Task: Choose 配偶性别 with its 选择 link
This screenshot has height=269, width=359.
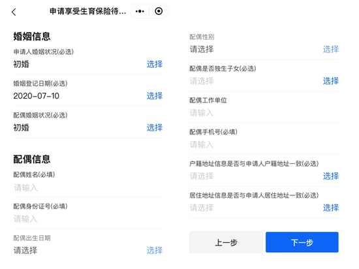Action: tap(331, 49)
